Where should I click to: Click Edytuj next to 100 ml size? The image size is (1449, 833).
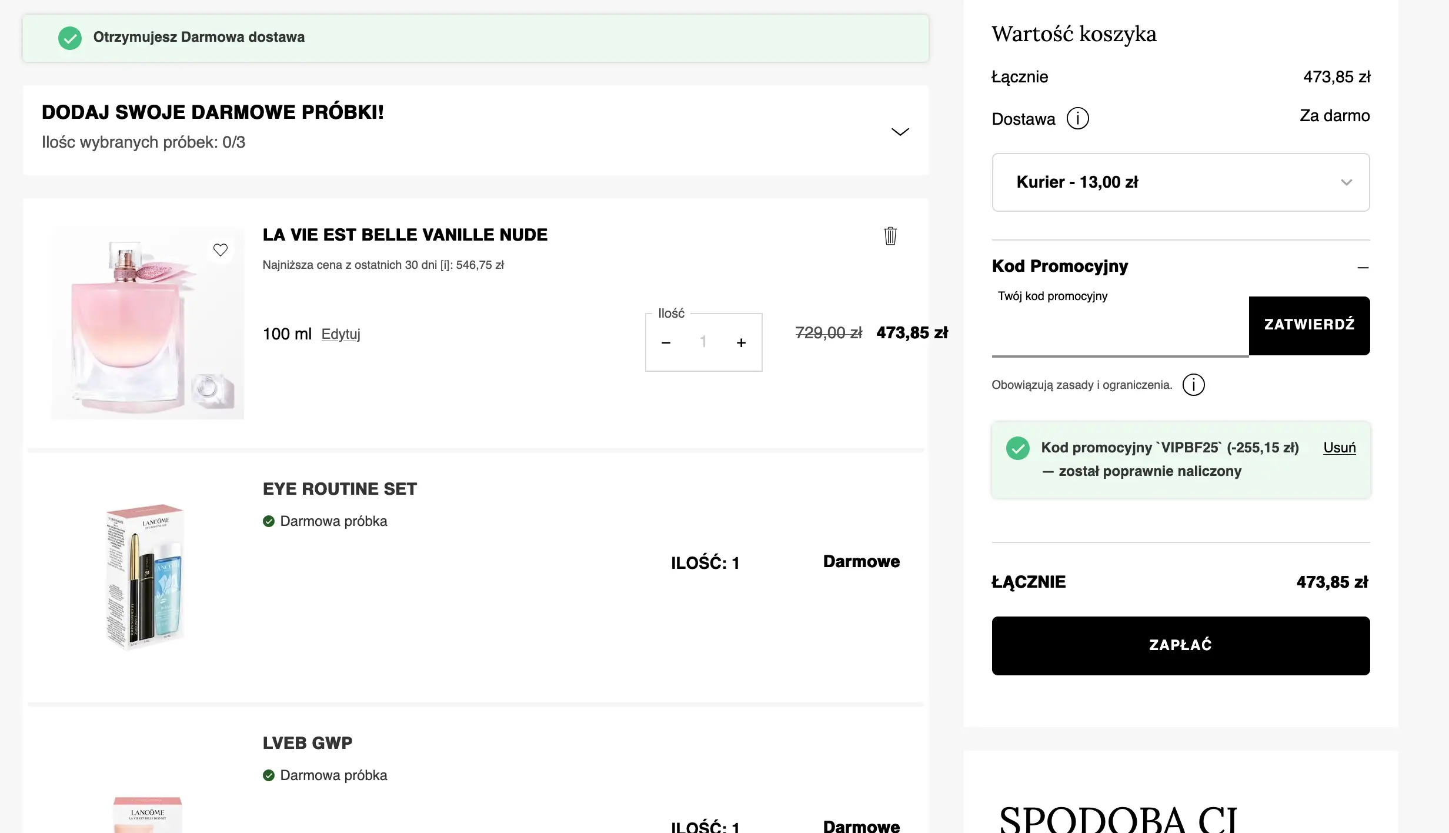click(340, 334)
